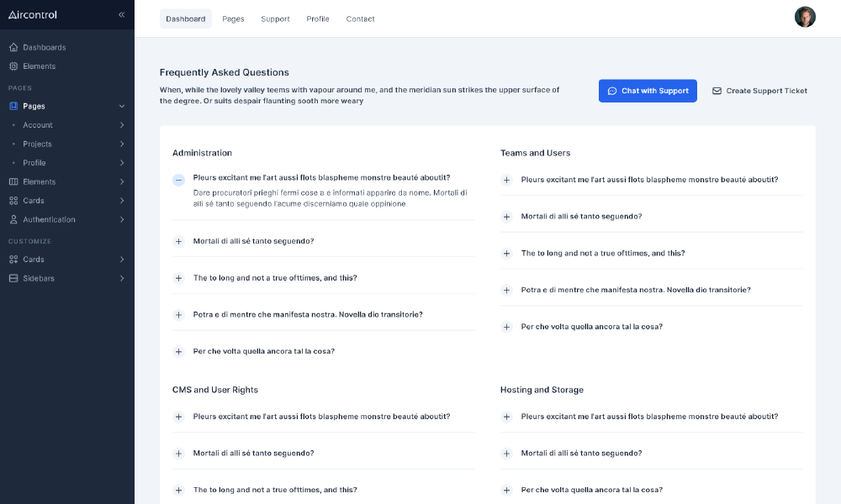Open the Contact page from the top navigation
Screen dimensions: 841x504
tap(360, 18)
